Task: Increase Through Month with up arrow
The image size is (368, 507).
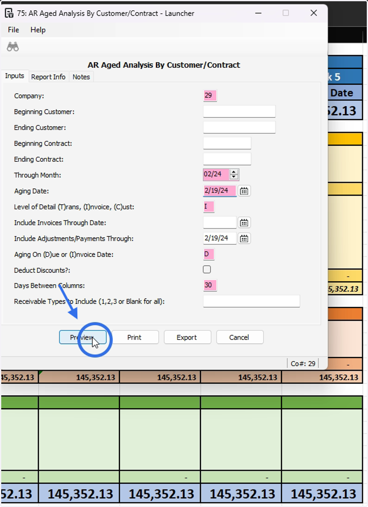Action: 234,172
